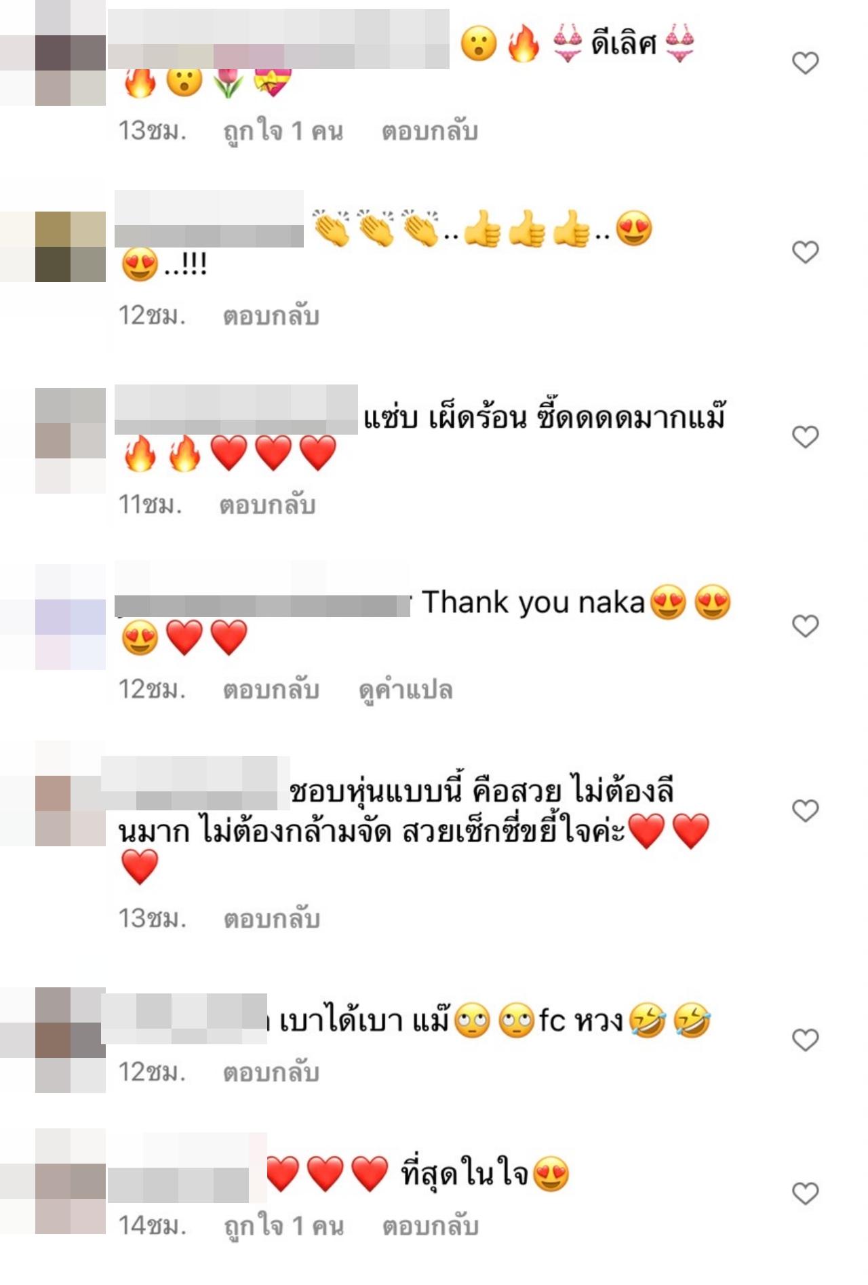Reply to the 'fc หวง' comment
Viewport: 868px width, 1285px height.
271,1072
